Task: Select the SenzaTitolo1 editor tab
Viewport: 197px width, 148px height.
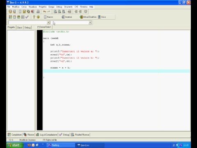Action: (44, 27)
